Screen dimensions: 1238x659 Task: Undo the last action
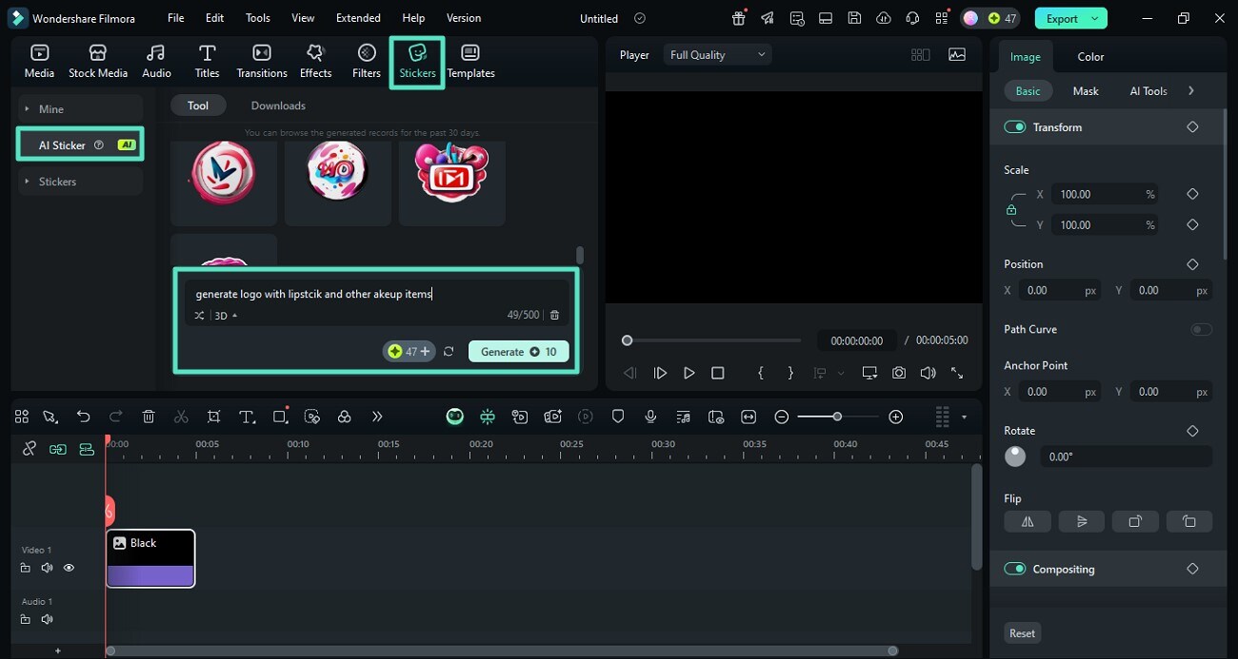click(x=84, y=417)
